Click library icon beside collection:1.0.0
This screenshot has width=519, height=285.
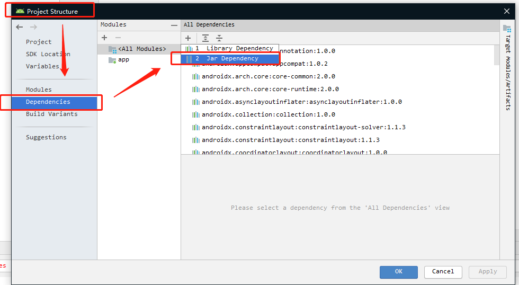tap(196, 114)
